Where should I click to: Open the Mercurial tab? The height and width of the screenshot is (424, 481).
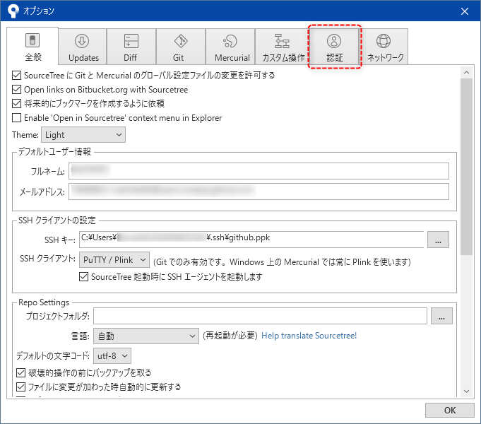(x=230, y=47)
